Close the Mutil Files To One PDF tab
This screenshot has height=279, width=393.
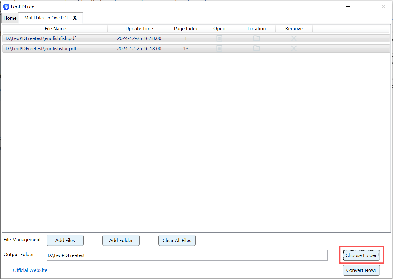75,18
